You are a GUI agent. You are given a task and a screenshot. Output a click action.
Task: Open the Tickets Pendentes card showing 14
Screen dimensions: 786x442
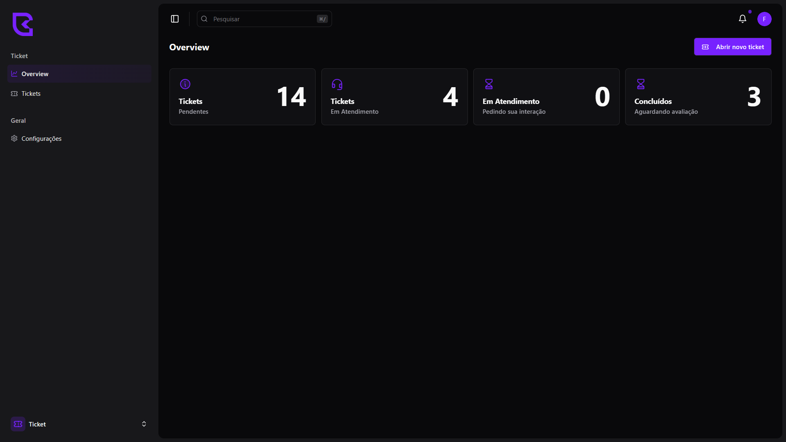242,97
